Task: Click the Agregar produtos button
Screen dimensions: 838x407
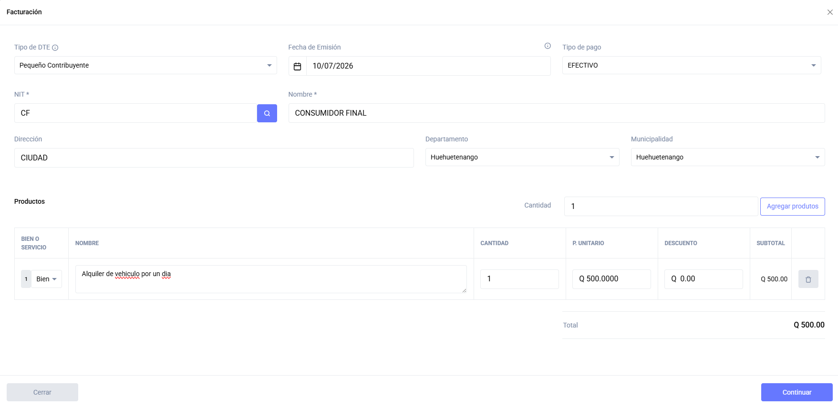Action: click(x=792, y=207)
